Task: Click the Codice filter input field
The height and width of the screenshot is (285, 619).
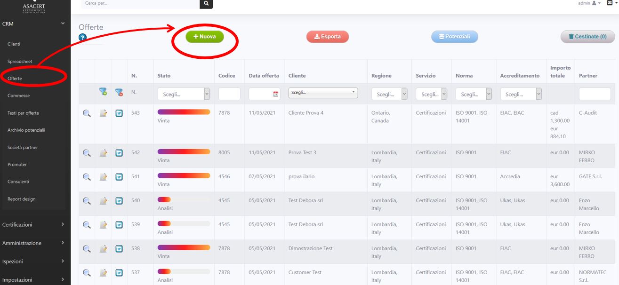Action: tap(229, 94)
